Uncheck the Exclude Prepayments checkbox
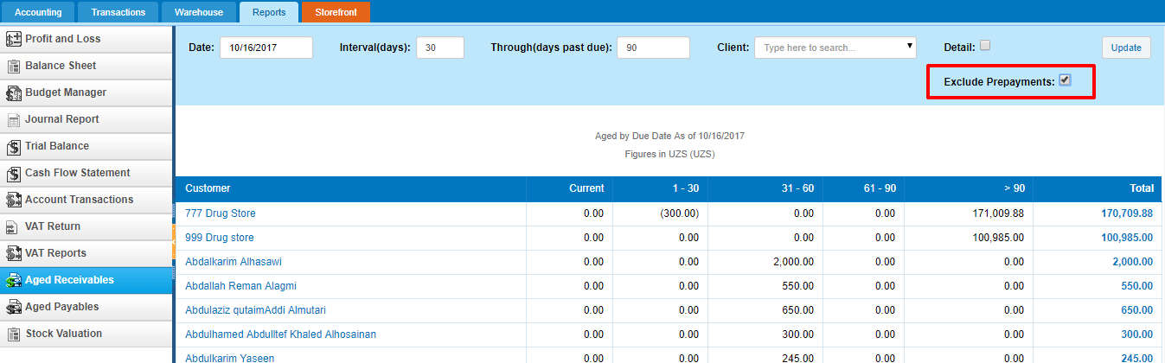 point(1066,80)
